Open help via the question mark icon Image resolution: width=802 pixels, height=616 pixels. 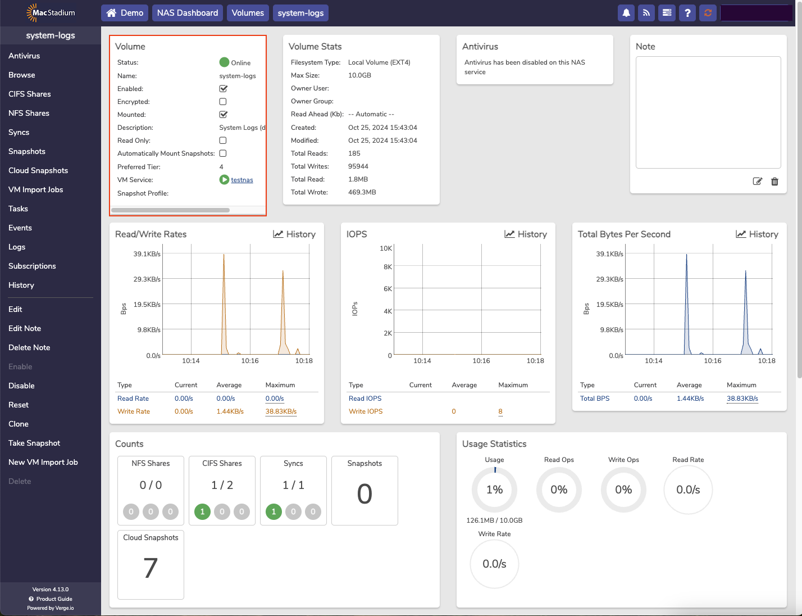pos(687,12)
